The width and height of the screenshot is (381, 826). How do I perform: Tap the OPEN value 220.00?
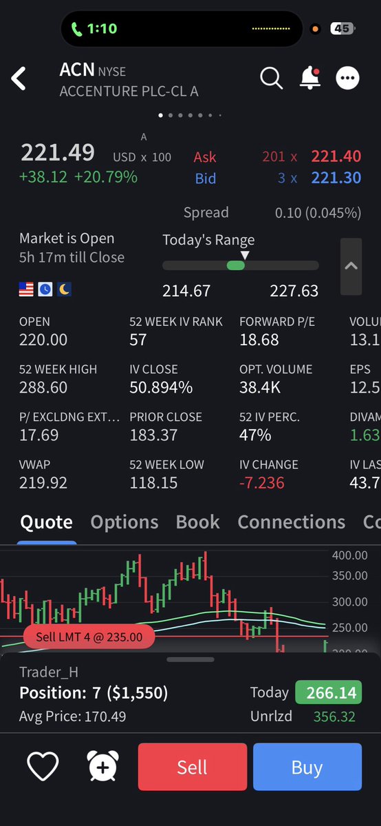coord(43,340)
